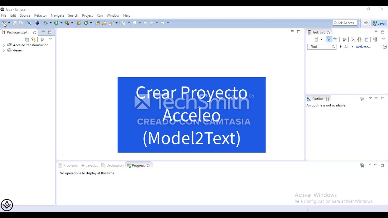Open the Source menu
The height and width of the screenshot is (218, 388).
click(25, 15)
